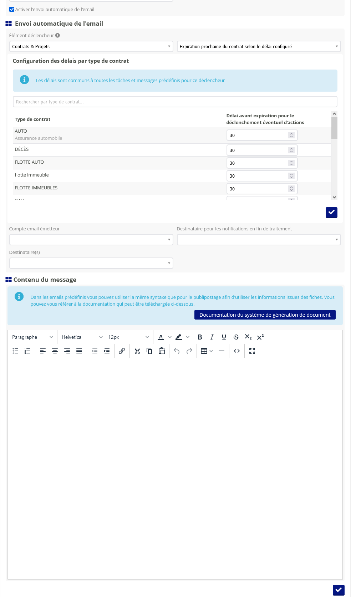Open the source code view icon
The image size is (351, 597).
[x=237, y=351]
